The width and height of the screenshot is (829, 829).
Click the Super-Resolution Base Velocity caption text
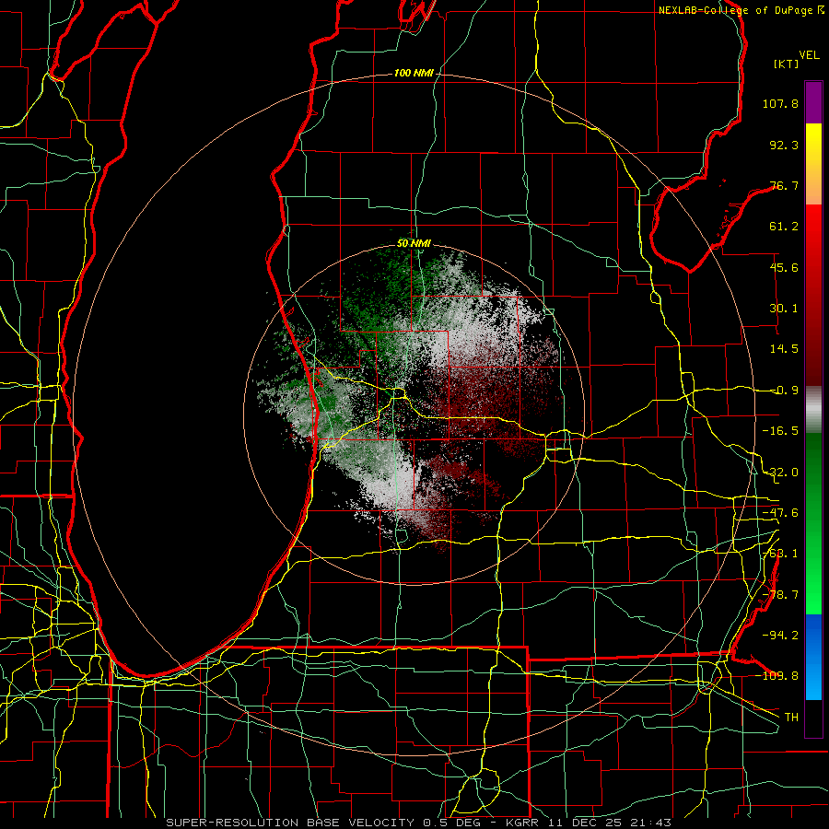pos(419,823)
